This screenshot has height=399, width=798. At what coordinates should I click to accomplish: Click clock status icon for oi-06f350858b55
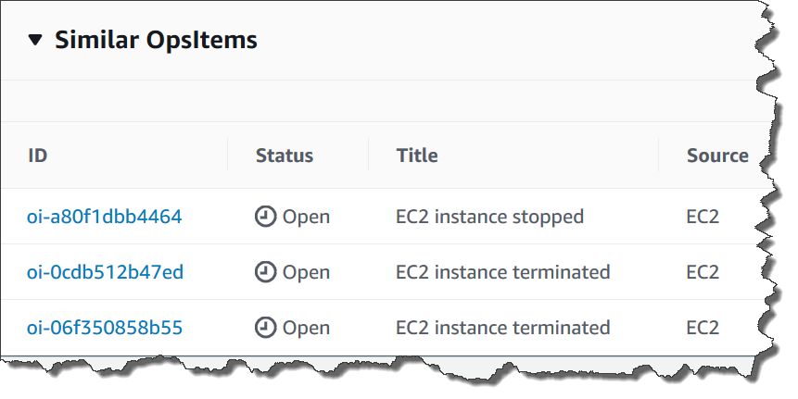tap(266, 328)
